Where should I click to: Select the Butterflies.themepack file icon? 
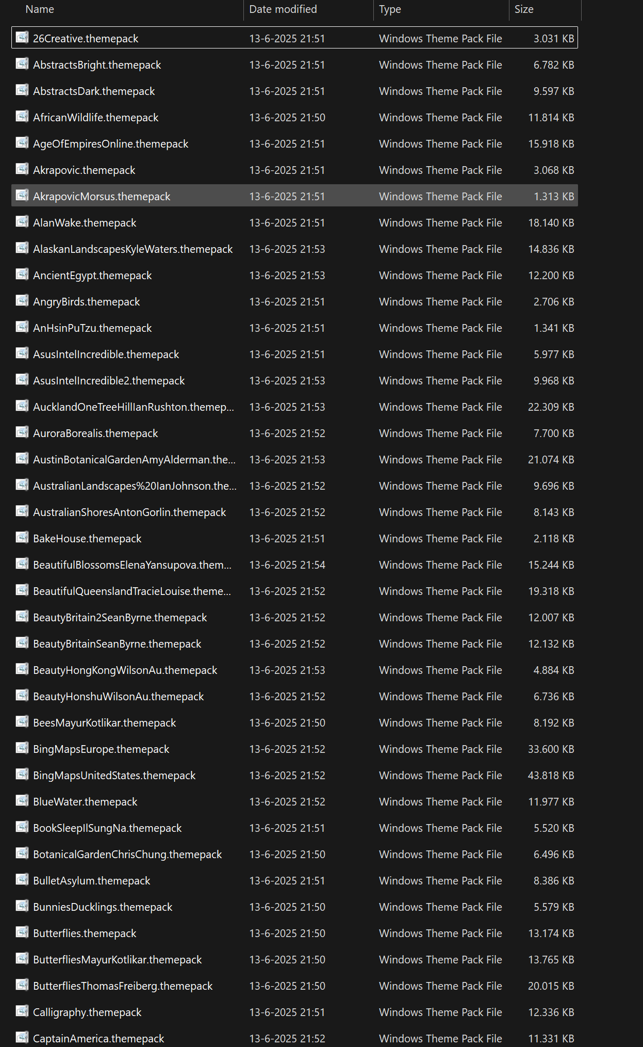click(x=22, y=932)
